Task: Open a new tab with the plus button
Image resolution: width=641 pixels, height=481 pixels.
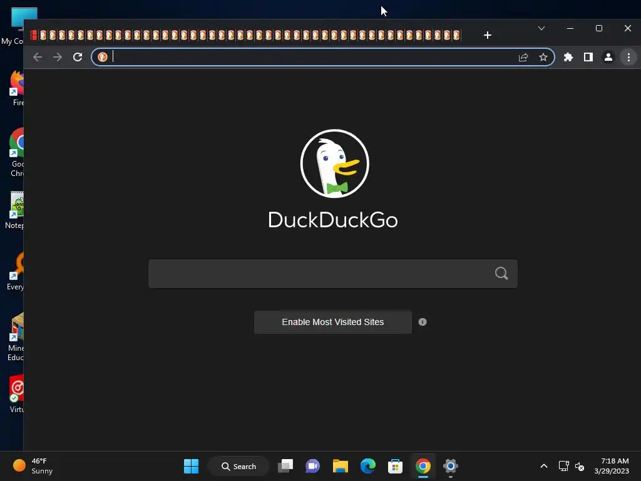Action: [487, 35]
